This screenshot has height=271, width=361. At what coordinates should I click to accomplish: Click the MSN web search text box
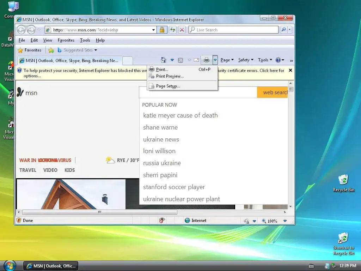198,92
